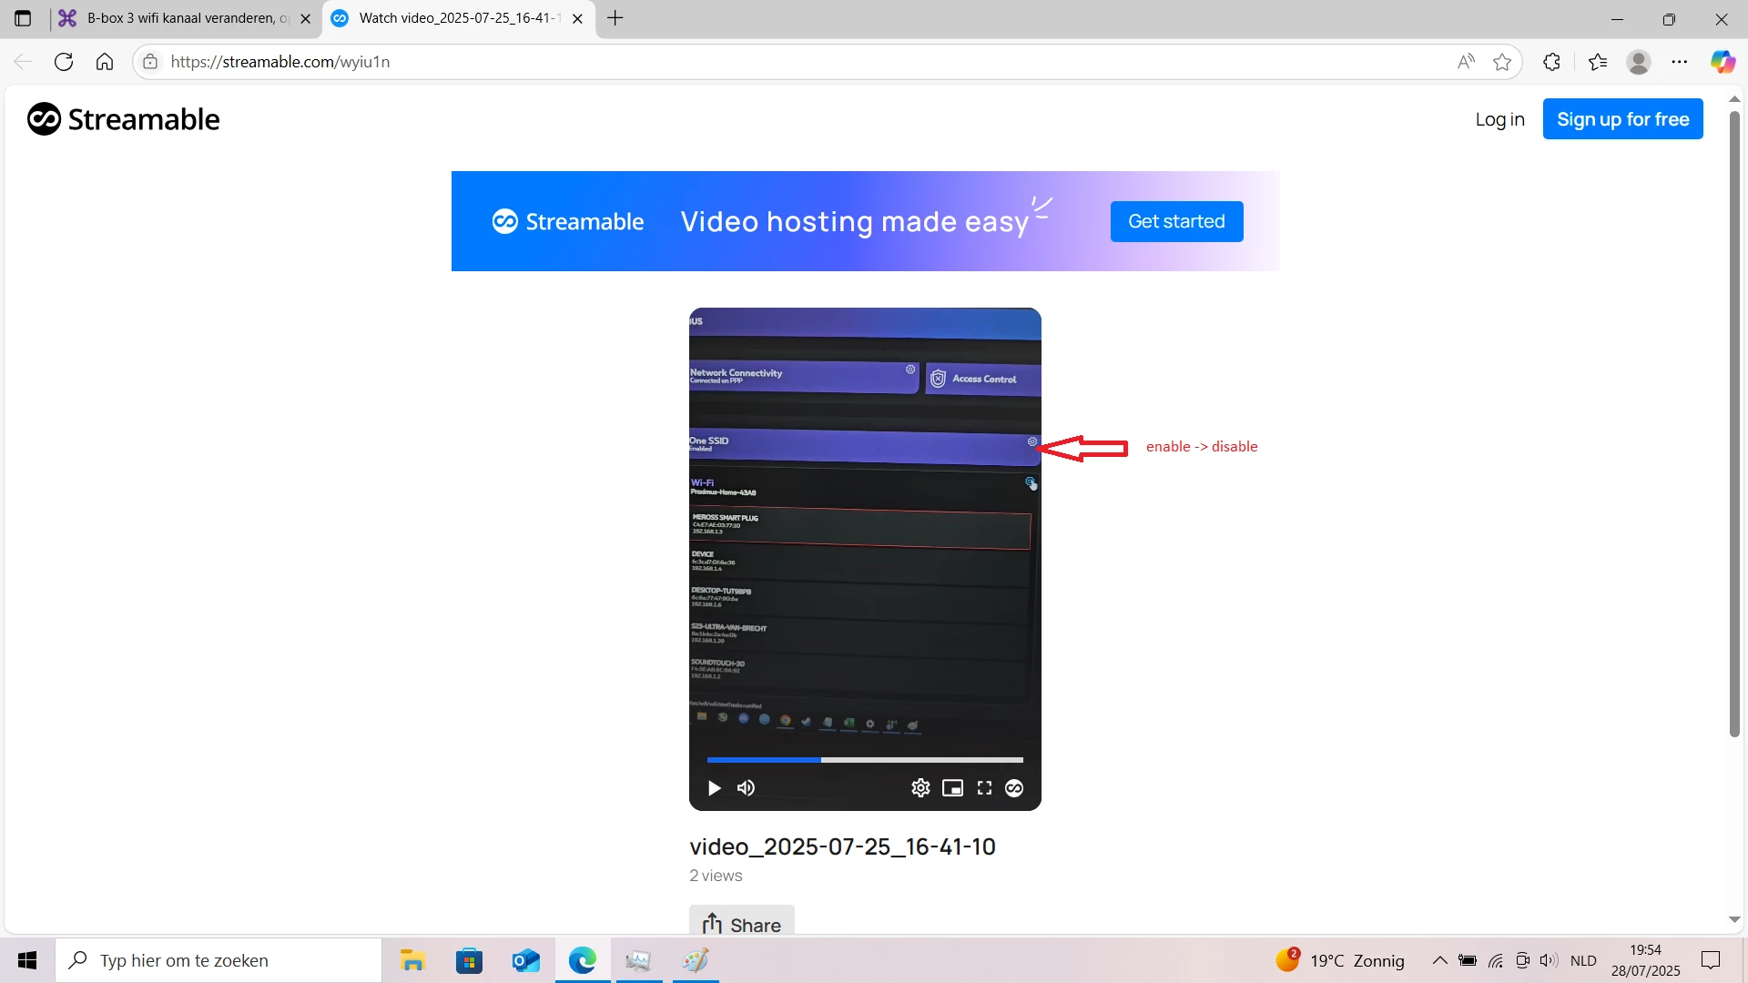
Task: Open tab actions menu
Action: pyautogui.click(x=23, y=18)
